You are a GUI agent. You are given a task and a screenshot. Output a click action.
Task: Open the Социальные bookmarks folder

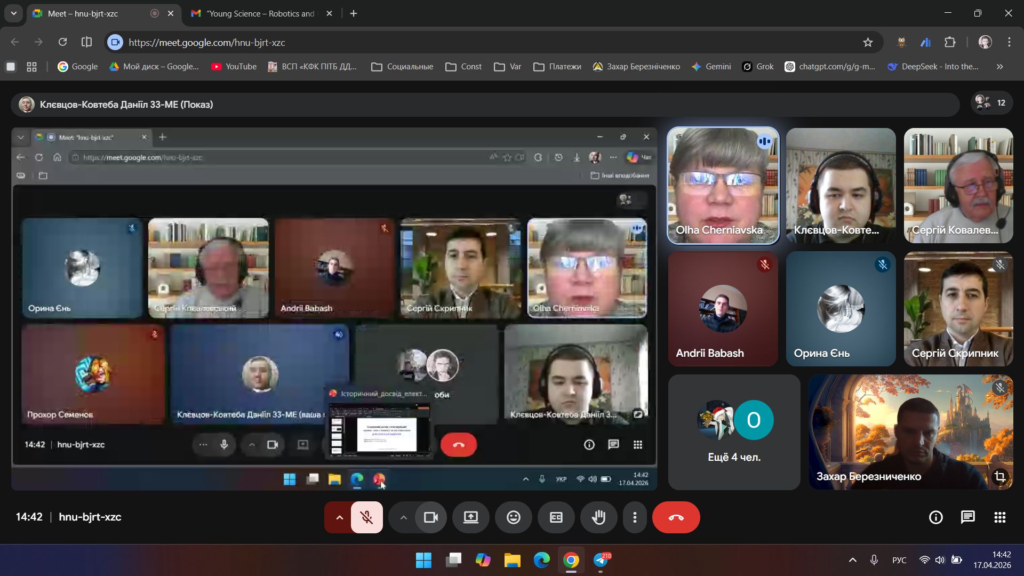click(402, 67)
